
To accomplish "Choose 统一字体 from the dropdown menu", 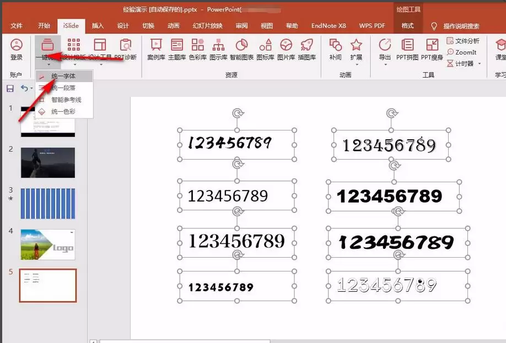I will (x=63, y=77).
